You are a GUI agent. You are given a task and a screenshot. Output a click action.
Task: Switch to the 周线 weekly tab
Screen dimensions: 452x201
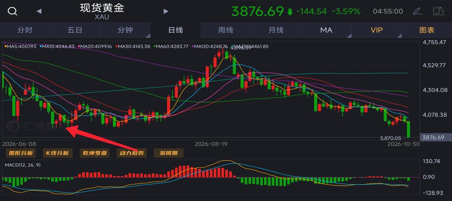click(x=226, y=30)
